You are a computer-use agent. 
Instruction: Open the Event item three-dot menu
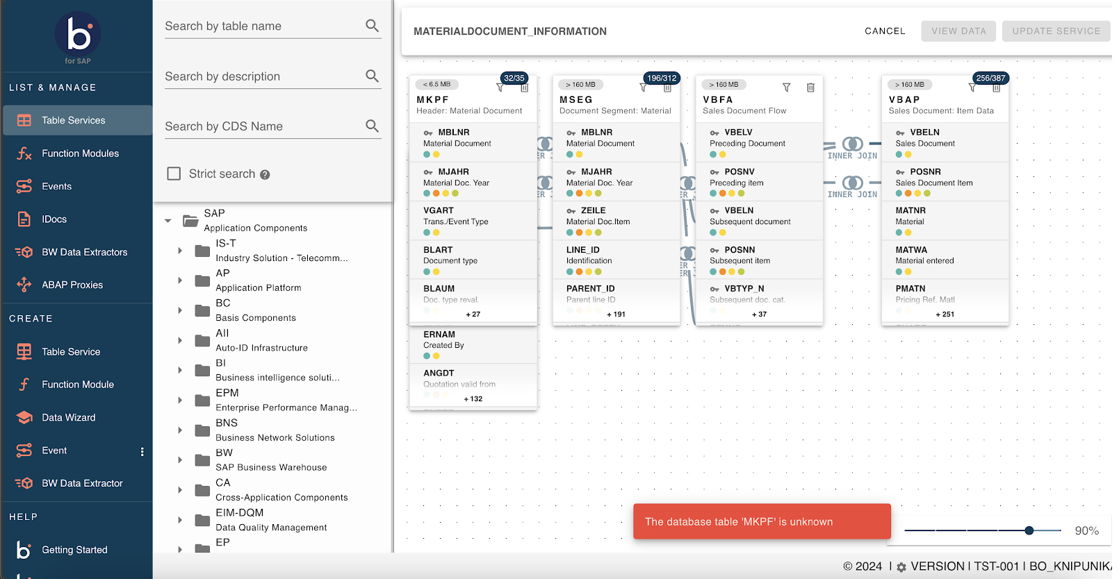[142, 452]
